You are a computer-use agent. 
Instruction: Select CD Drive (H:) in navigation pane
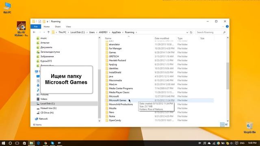tap(47, 113)
